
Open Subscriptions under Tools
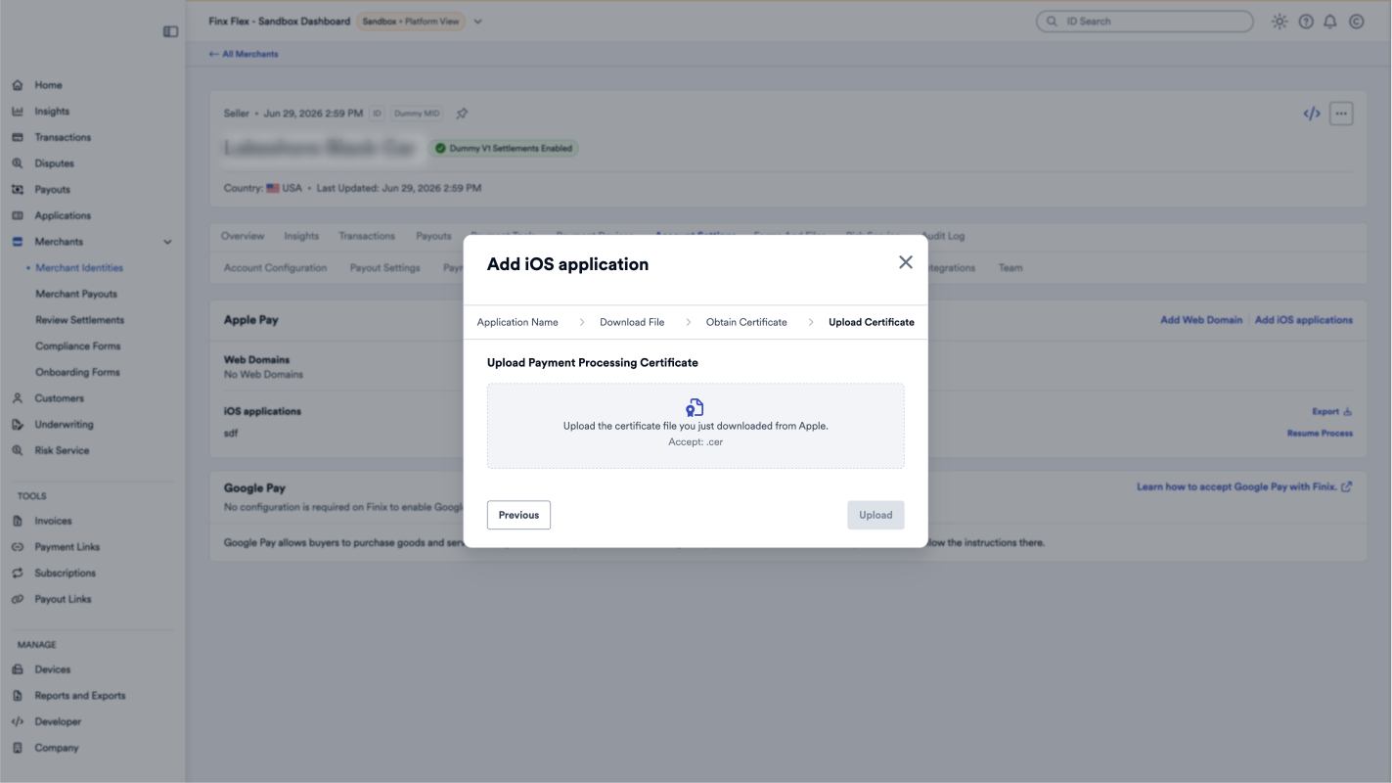pyautogui.click(x=65, y=573)
